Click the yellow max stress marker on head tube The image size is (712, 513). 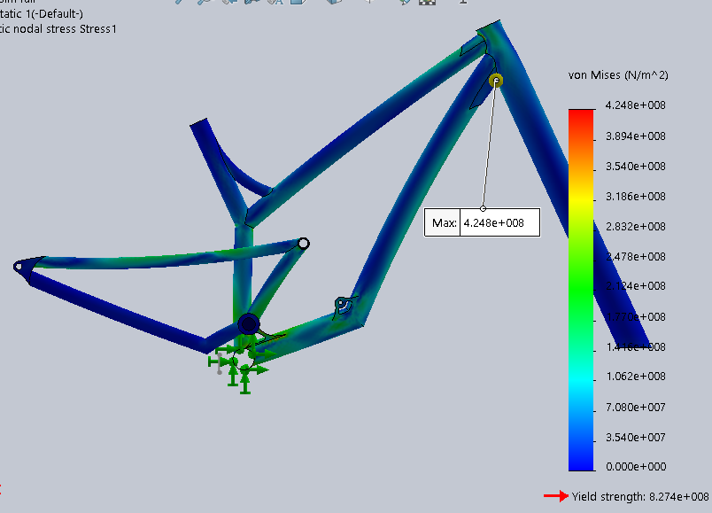tap(496, 81)
